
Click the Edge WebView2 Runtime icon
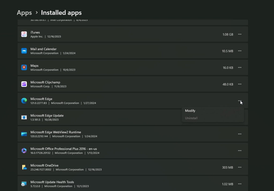click(24, 134)
